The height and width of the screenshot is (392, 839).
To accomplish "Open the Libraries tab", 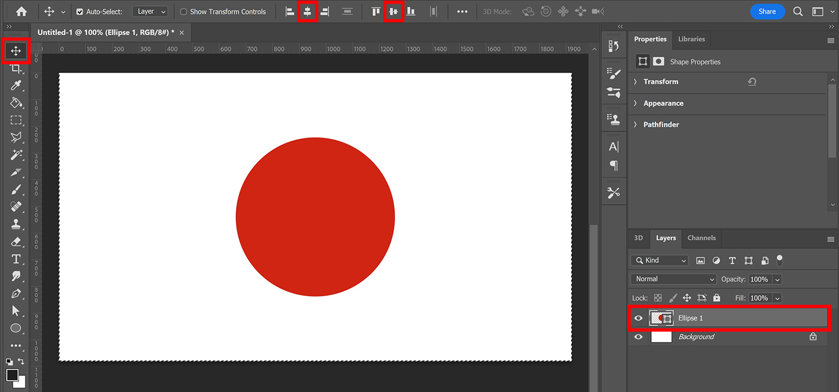I will click(x=691, y=39).
